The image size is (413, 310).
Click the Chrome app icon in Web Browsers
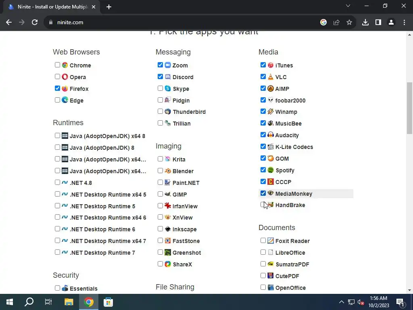65,65
